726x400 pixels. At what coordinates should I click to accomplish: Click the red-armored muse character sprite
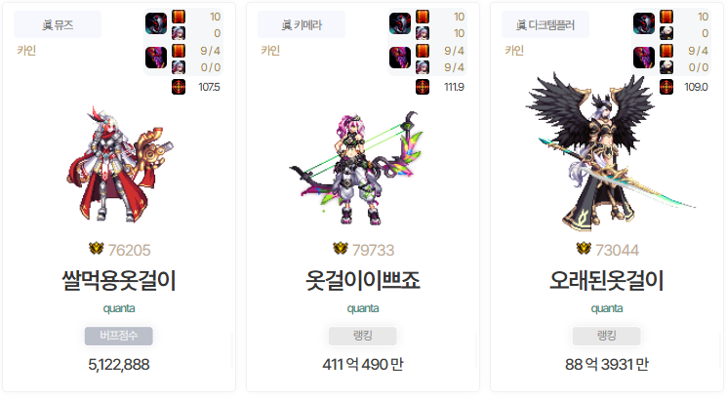click(x=120, y=164)
